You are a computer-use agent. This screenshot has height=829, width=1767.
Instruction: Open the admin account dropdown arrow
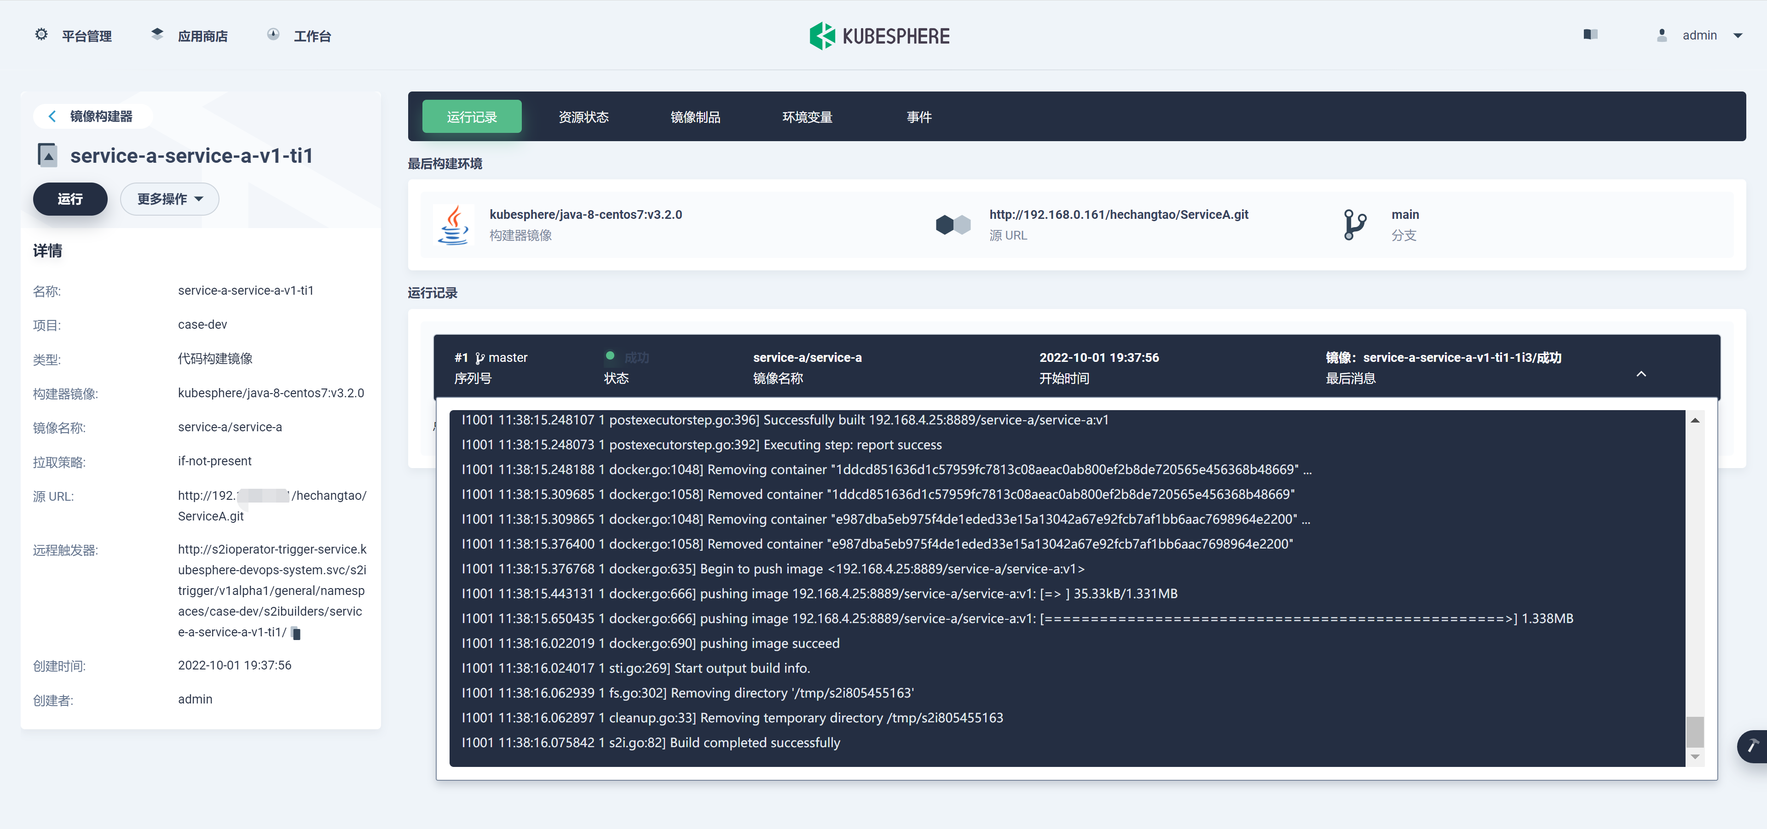(x=1738, y=35)
